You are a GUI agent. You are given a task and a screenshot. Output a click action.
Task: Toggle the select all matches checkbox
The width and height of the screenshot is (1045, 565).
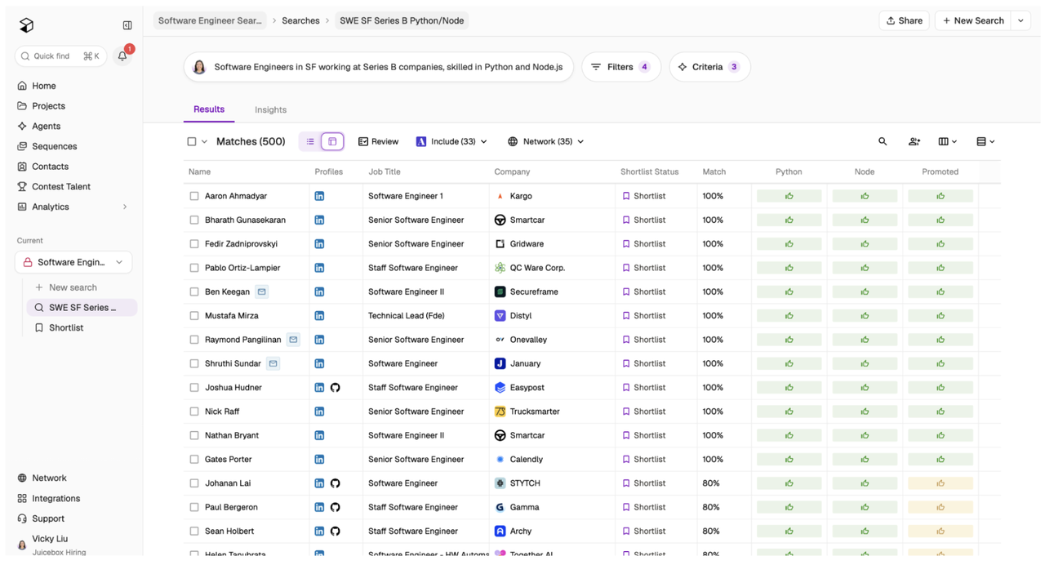click(192, 141)
